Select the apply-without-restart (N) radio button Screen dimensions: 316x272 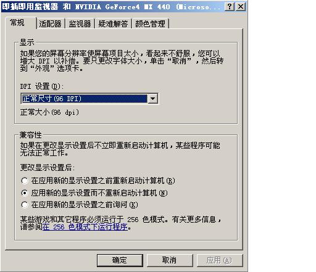[25, 193]
